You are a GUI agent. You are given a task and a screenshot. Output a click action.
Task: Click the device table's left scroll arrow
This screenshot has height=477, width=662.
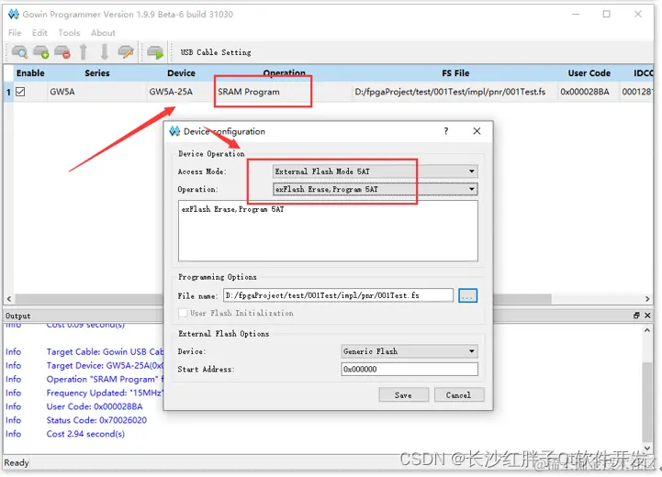click(9, 299)
